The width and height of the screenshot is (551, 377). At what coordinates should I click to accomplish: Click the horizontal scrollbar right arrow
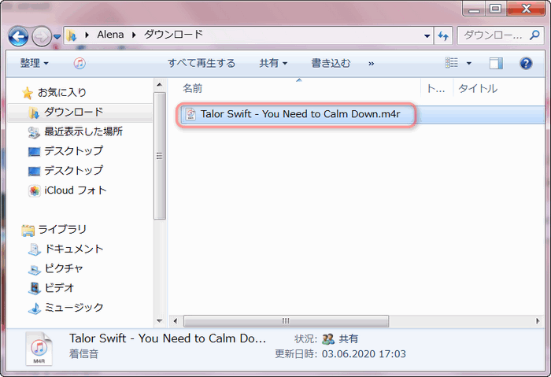(x=538, y=321)
